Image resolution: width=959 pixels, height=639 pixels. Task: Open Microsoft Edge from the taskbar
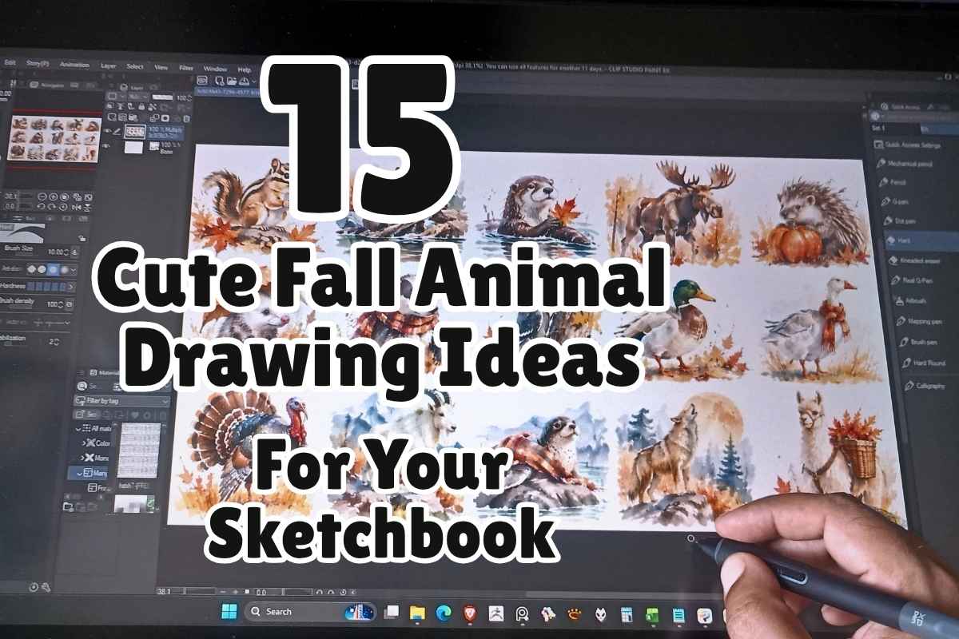[x=444, y=613]
